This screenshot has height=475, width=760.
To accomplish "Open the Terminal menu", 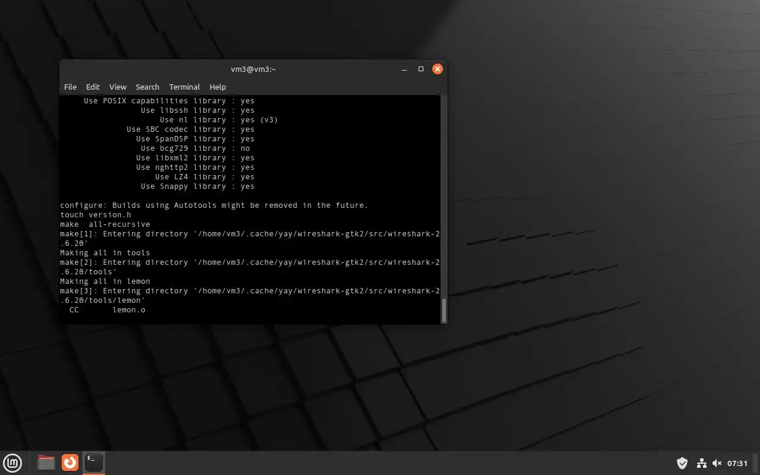I will coord(184,87).
